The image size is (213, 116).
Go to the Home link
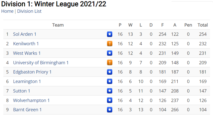[x=7, y=11]
